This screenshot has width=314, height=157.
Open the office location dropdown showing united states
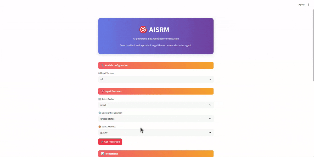(x=156, y=119)
